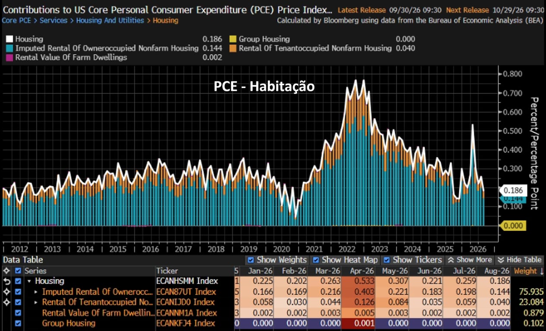Uncheck the Group Housing series checkbox
This screenshot has height=331, width=546.
(18, 323)
